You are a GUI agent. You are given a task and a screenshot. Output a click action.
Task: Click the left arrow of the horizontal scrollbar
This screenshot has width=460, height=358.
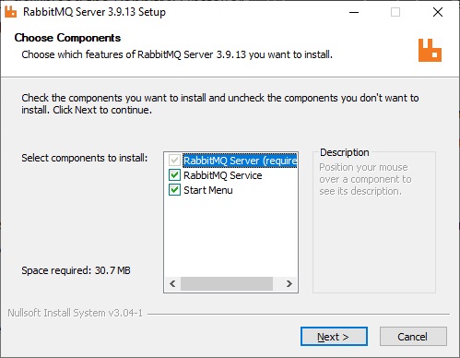pyautogui.click(x=172, y=283)
